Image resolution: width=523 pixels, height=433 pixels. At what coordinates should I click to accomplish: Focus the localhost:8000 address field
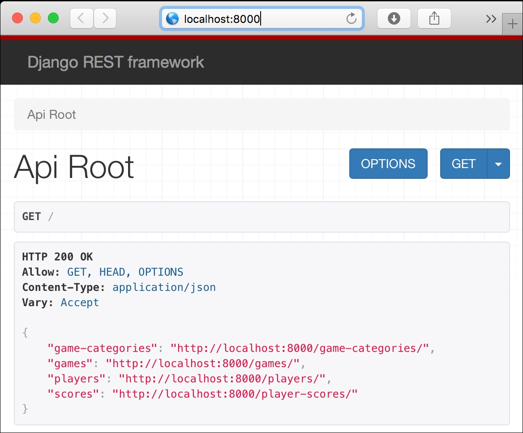pyautogui.click(x=260, y=18)
